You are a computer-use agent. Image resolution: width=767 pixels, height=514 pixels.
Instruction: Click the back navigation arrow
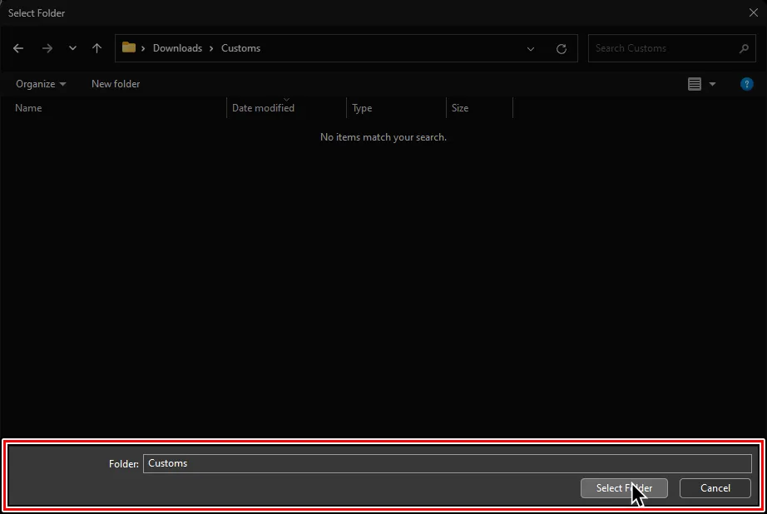[18, 48]
